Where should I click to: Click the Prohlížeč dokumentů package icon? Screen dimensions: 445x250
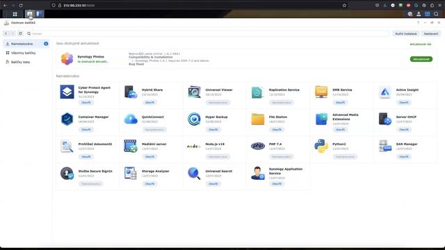67,146
